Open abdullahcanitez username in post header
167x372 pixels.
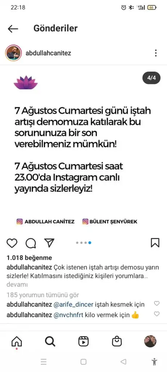click(x=48, y=53)
